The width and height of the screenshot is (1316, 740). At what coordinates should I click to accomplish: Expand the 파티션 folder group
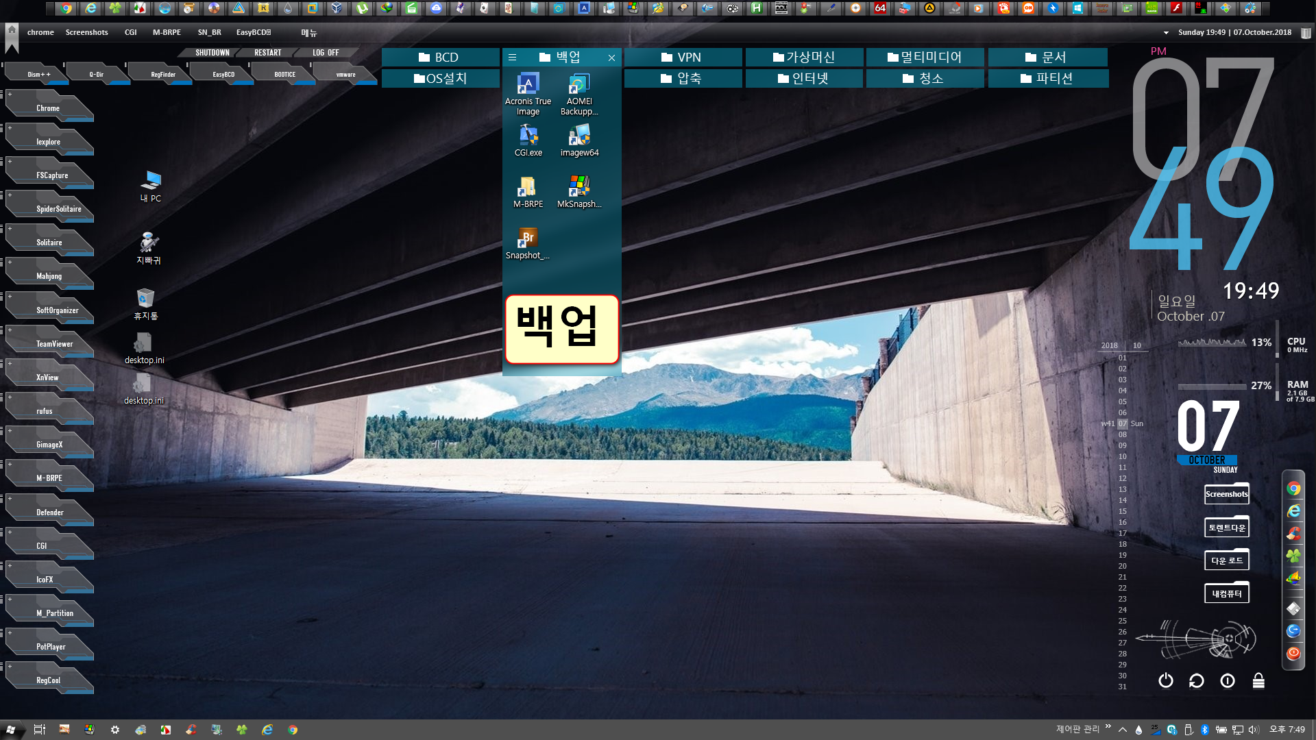click(x=1047, y=79)
